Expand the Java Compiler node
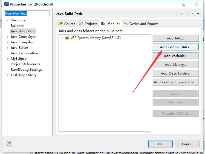This screenshot has height=154, width=205. click(x=7, y=42)
